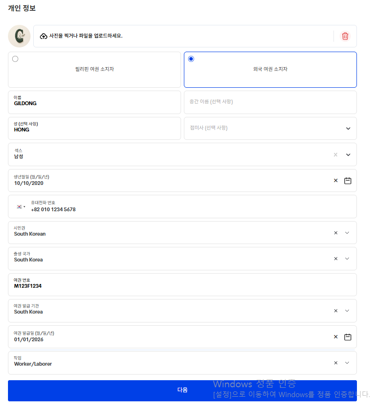Click the South Korean citizenship text
The image size is (371, 414).
coord(30,234)
